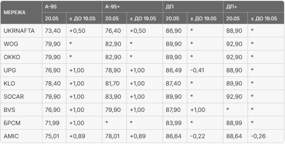This screenshot has width=285, height=144.
Task: Select the БРСМ row label
Action: click(12, 123)
